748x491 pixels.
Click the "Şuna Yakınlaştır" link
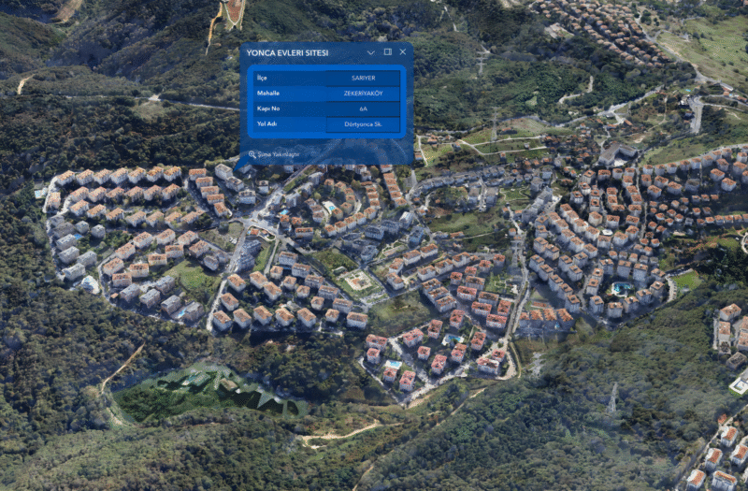[278, 155]
